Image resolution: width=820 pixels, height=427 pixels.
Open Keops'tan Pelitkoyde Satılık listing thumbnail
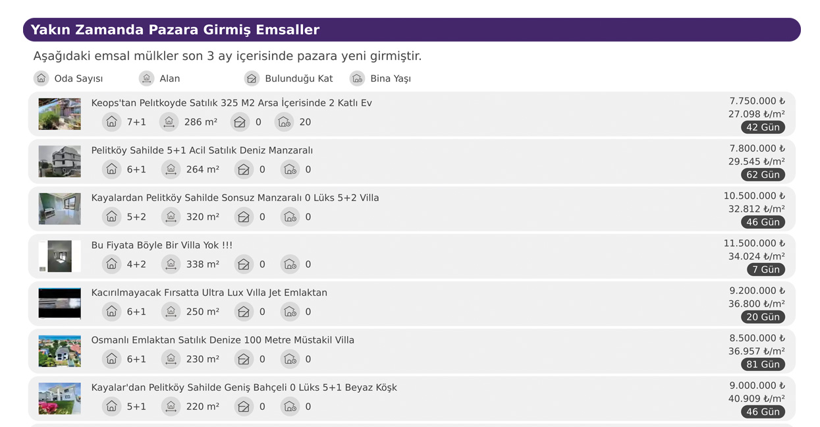coord(60,114)
